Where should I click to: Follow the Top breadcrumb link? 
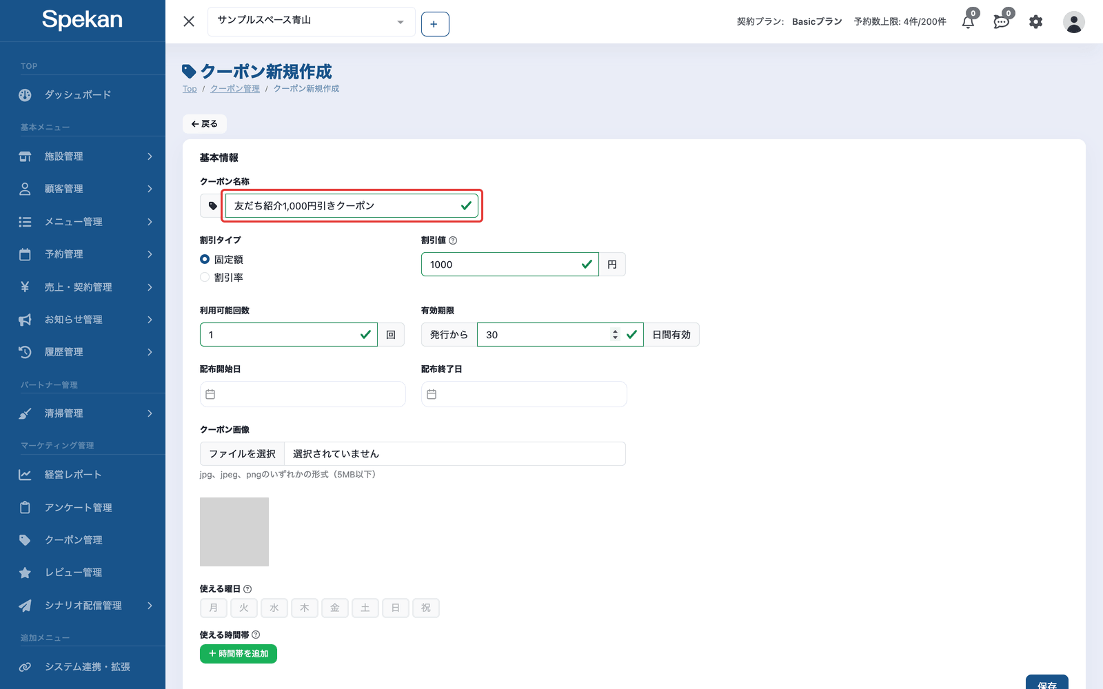(x=190, y=89)
